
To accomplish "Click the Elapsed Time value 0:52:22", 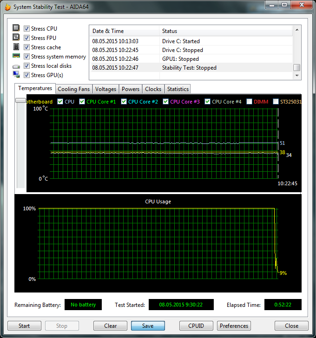I will [283, 305].
